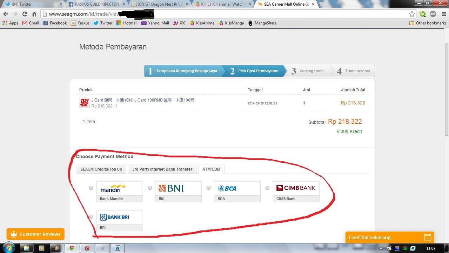Screen dimensions: 449x253
Task: Reload the page using refresh icon
Action: [24, 14]
